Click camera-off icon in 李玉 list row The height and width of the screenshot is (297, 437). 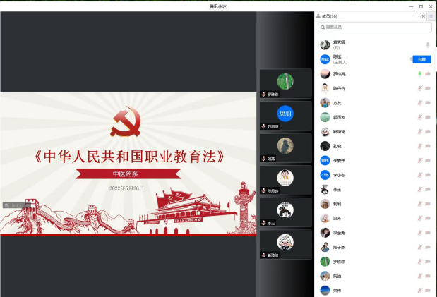428,190
